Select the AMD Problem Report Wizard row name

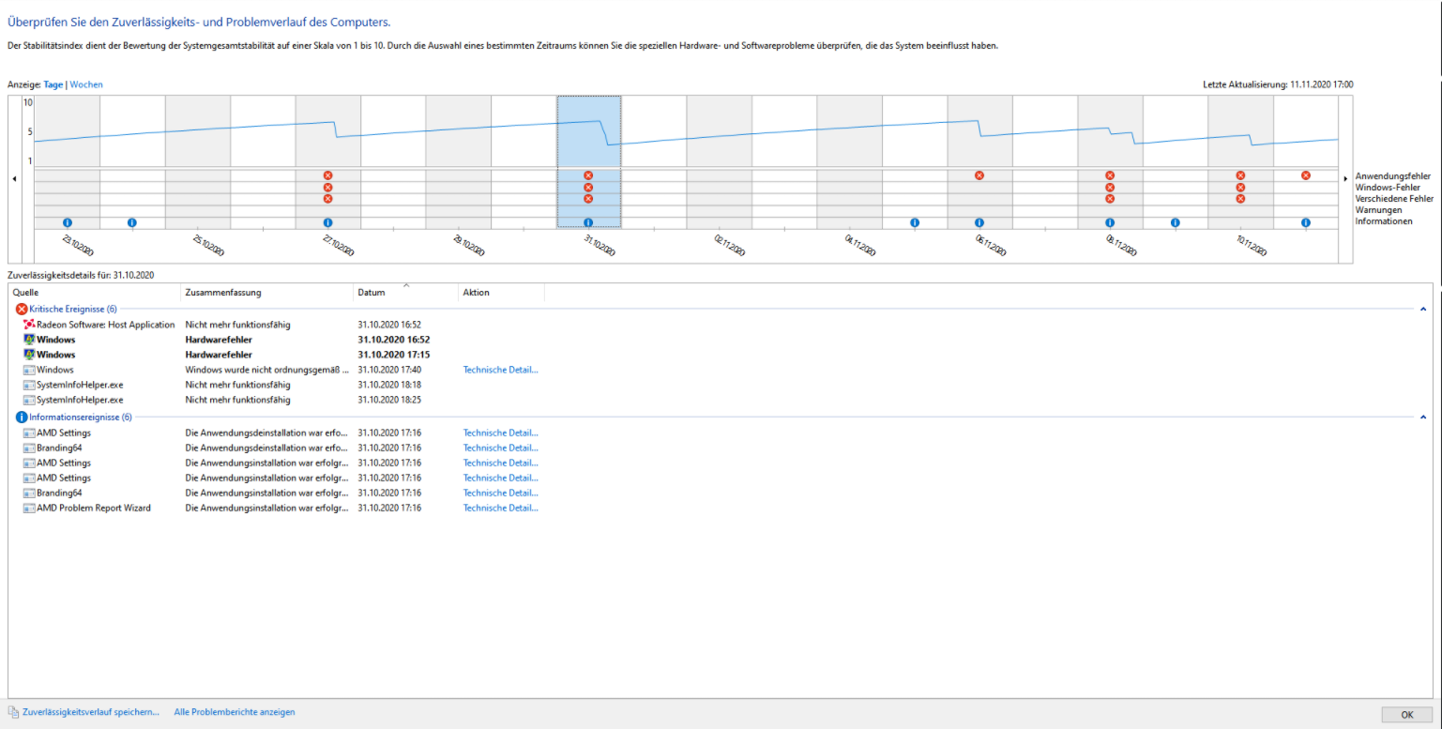click(x=94, y=508)
